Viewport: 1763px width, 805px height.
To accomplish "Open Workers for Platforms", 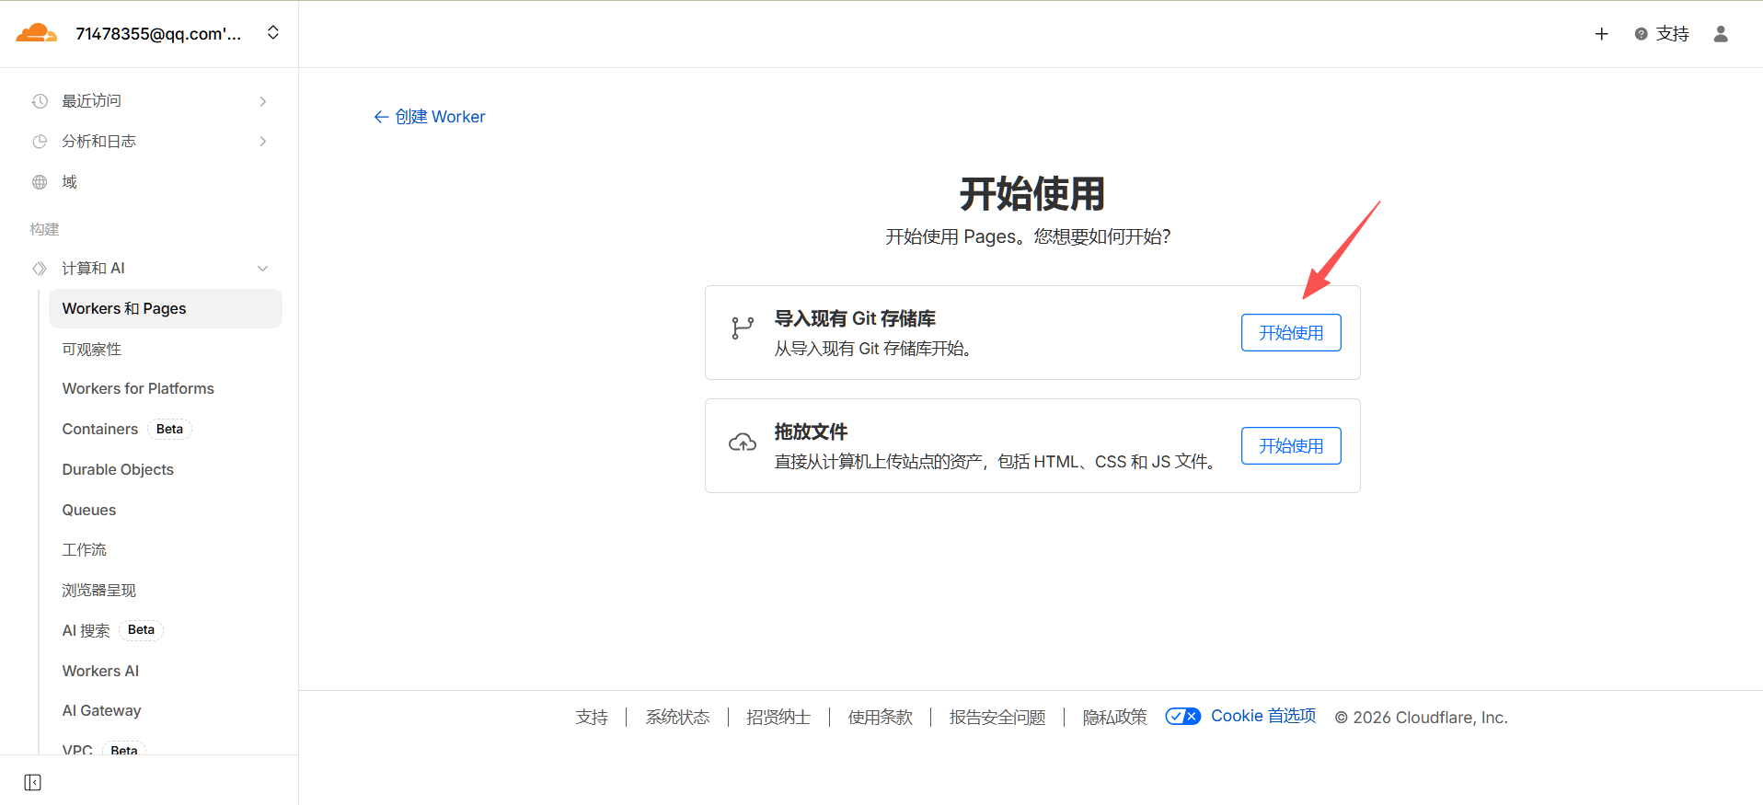I will point(138,389).
